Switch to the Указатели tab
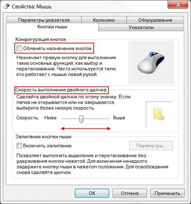Image resolution: width=191 pixels, height=204 pixels. tap(141, 27)
